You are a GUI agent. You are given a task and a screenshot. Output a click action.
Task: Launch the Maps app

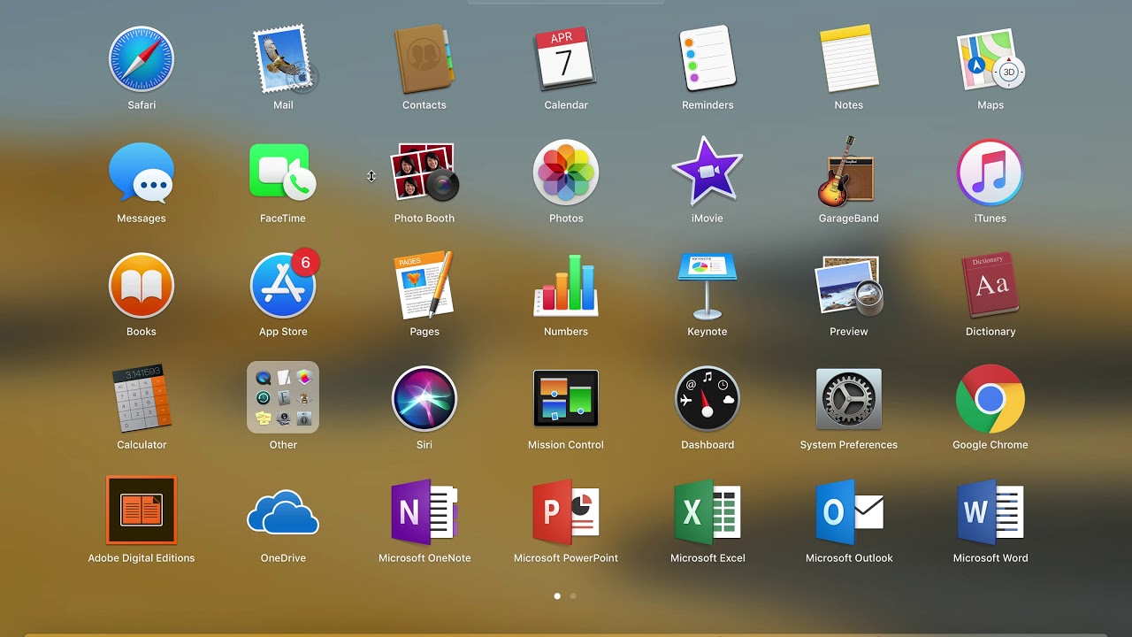tap(990, 59)
